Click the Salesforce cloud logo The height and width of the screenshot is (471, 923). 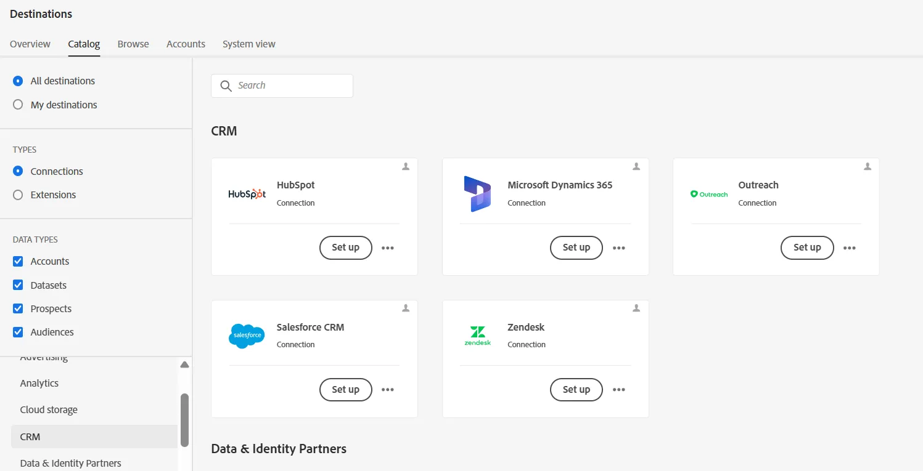coord(247,336)
